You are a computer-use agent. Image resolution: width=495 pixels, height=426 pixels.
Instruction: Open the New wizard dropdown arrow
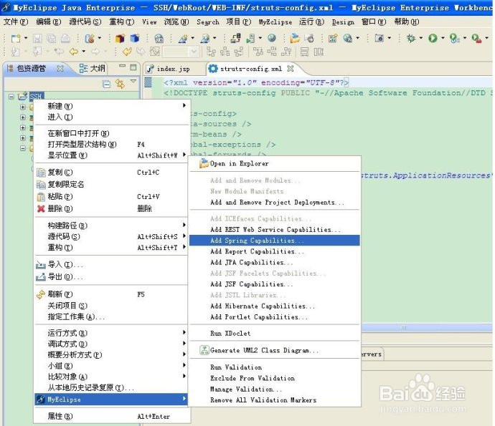tap(26, 38)
